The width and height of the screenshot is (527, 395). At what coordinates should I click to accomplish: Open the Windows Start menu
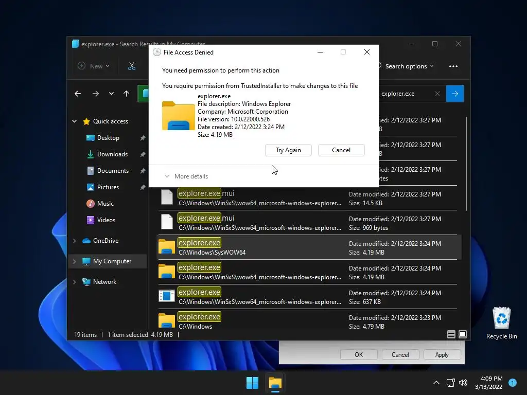(x=252, y=383)
